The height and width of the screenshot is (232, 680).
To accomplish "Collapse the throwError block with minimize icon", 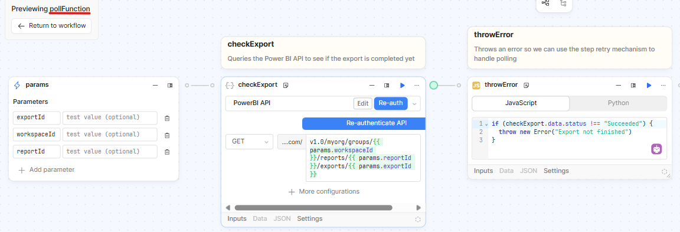I will point(619,86).
